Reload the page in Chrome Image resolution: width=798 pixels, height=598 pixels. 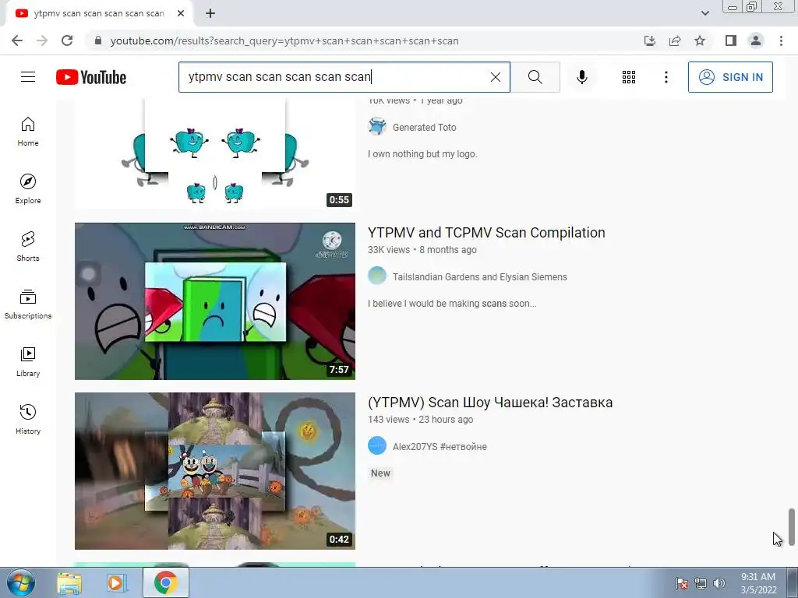pyautogui.click(x=67, y=40)
